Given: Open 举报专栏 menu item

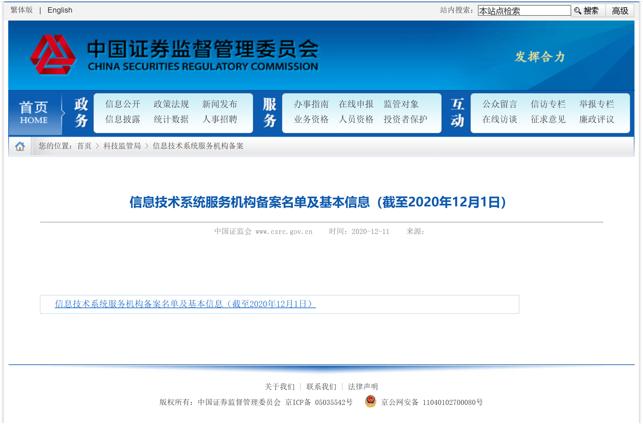Looking at the screenshot, I should [597, 104].
